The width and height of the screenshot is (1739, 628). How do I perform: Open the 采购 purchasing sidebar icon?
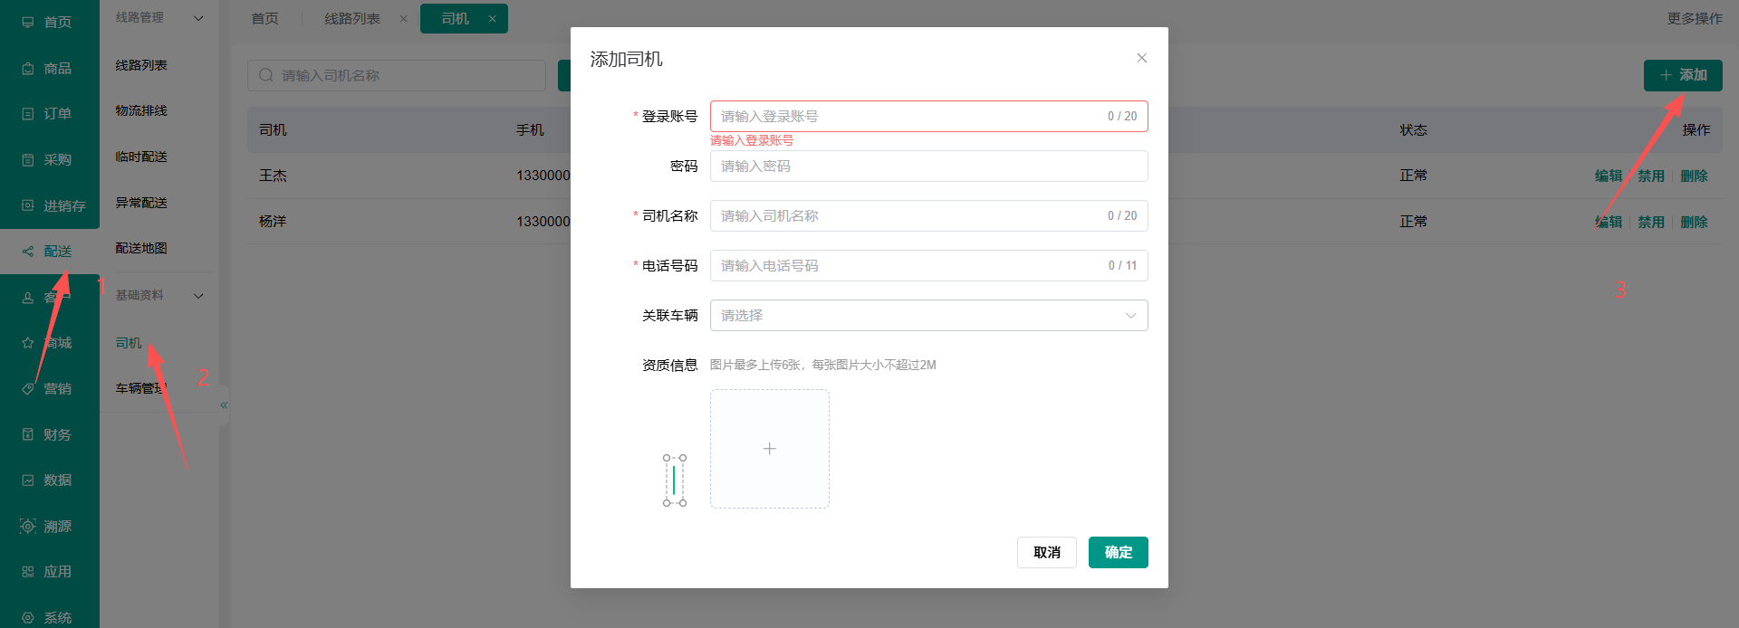pos(28,160)
